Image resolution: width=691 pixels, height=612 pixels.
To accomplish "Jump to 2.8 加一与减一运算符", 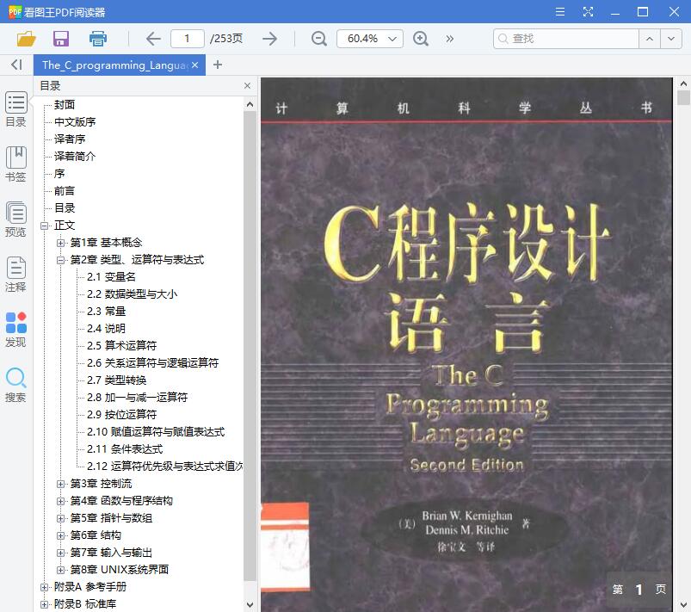I will (x=137, y=398).
